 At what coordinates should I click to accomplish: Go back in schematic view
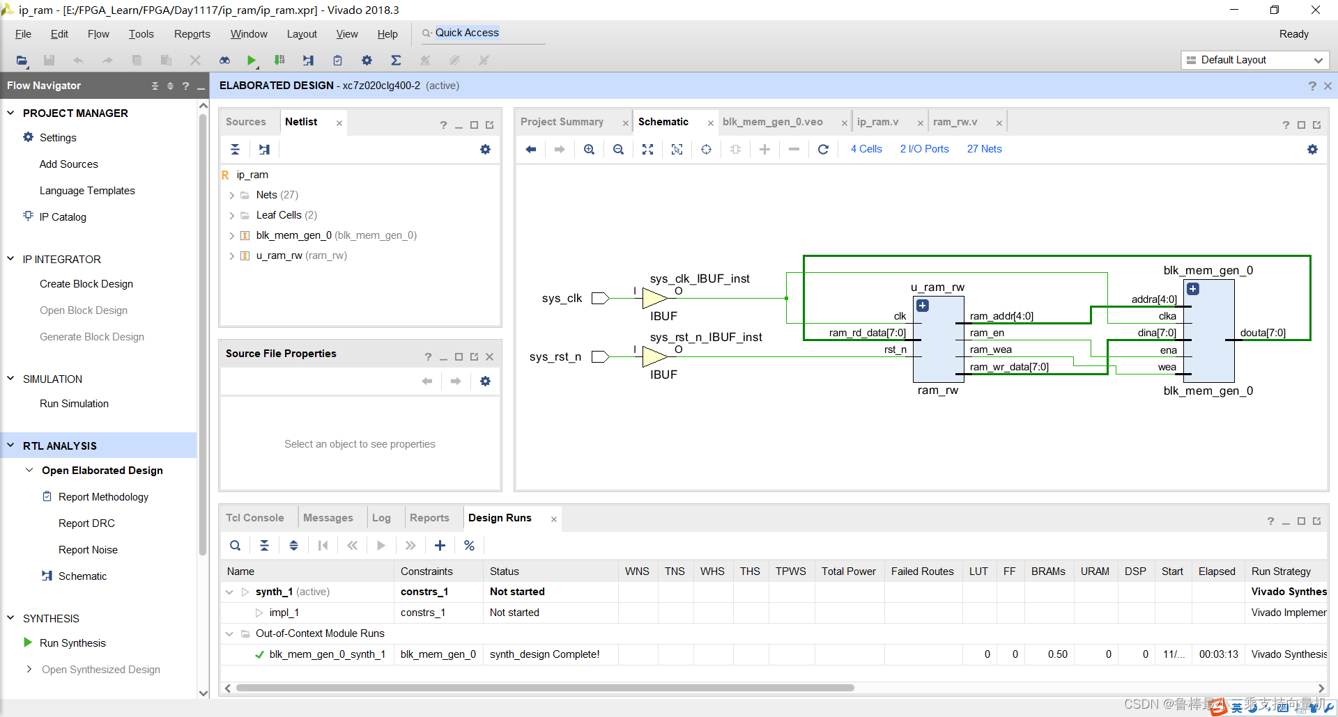[531, 149]
